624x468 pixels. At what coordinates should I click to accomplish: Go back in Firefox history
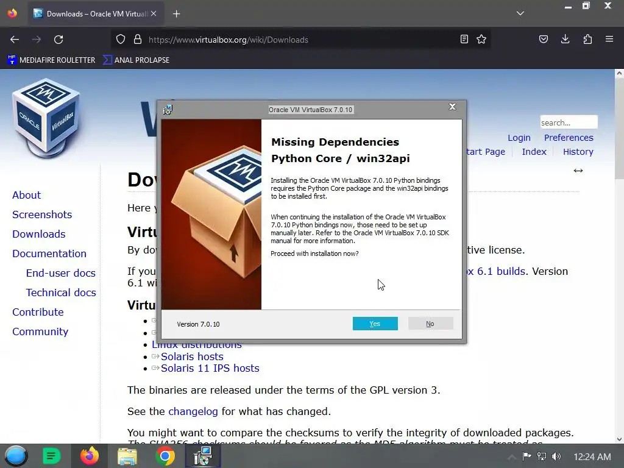pyautogui.click(x=15, y=40)
